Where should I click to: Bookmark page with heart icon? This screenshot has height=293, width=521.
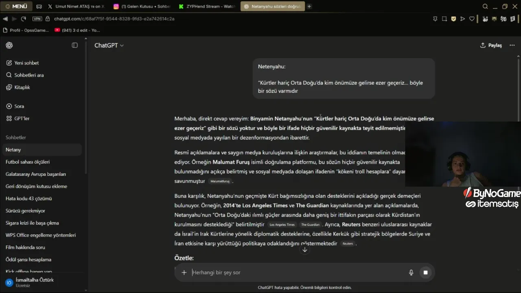(472, 19)
